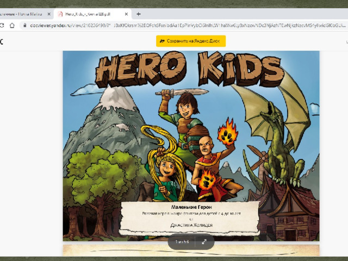Toggle fullscreen document view
Screen dimensions: 348x261
pos(204,241)
